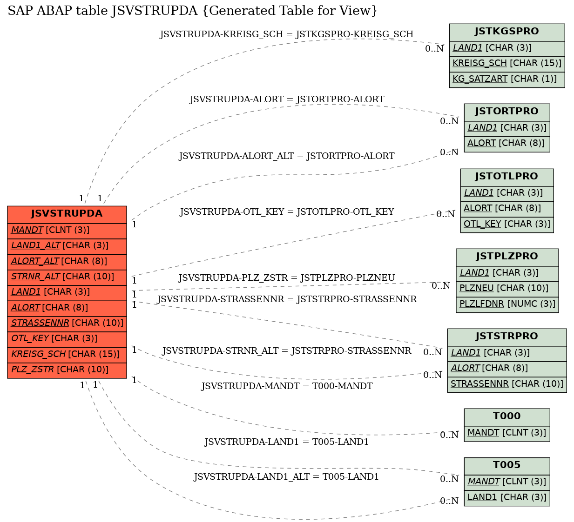Select the MANDT field in T005
Image resolution: width=574 pixels, height=522 pixels.
pyautogui.click(x=507, y=482)
